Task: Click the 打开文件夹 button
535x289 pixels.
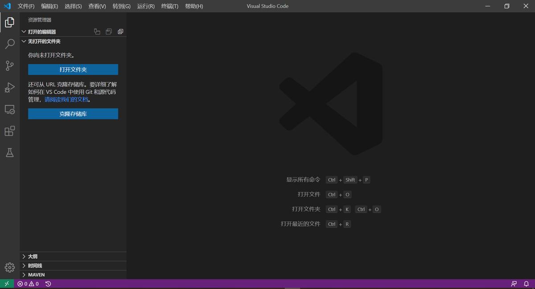Action: pyautogui.click(x=73, y=69)
